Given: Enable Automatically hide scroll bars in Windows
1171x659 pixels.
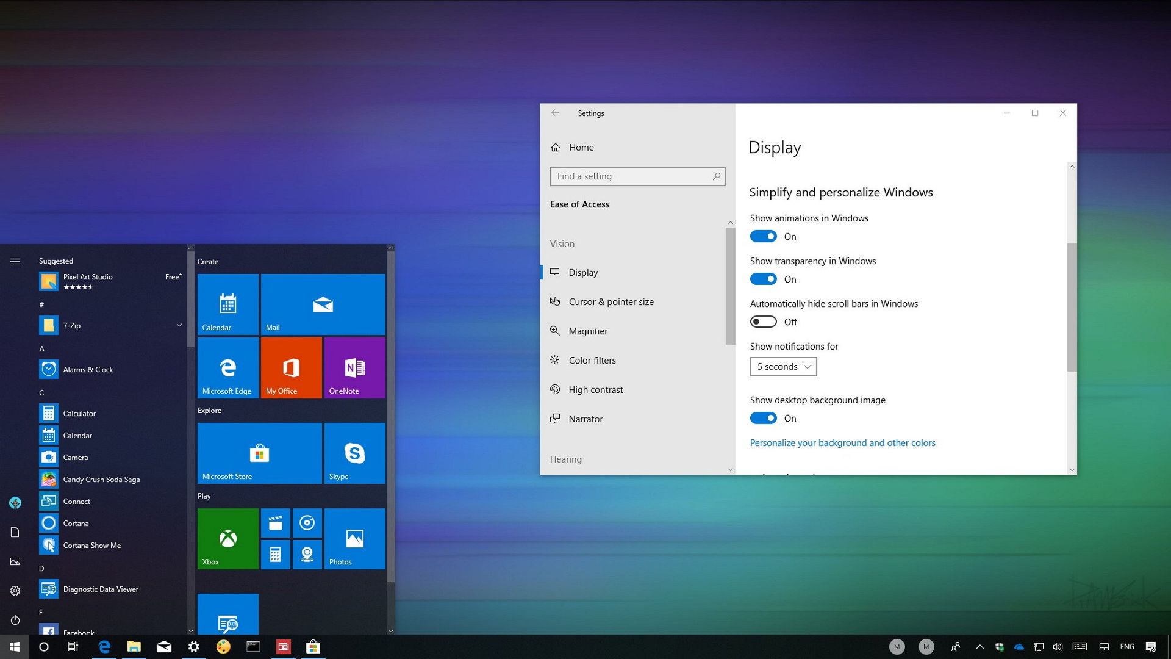Looking at the screenshot, I should pos(763,322).
